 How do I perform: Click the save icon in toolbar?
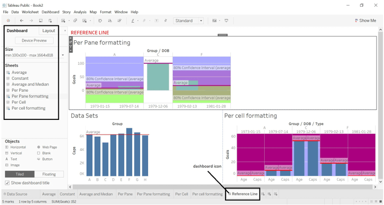(41, 21)
